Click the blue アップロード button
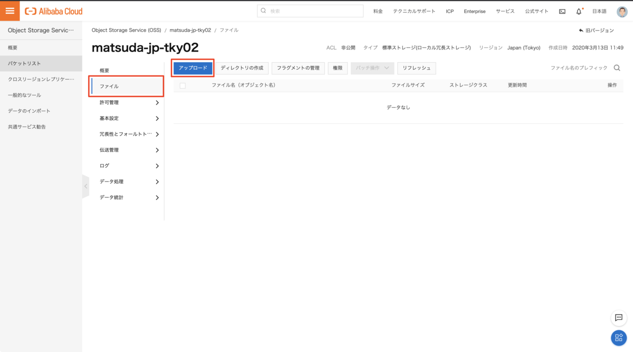Viewport: 633px width, 352px height. [193, 68]
